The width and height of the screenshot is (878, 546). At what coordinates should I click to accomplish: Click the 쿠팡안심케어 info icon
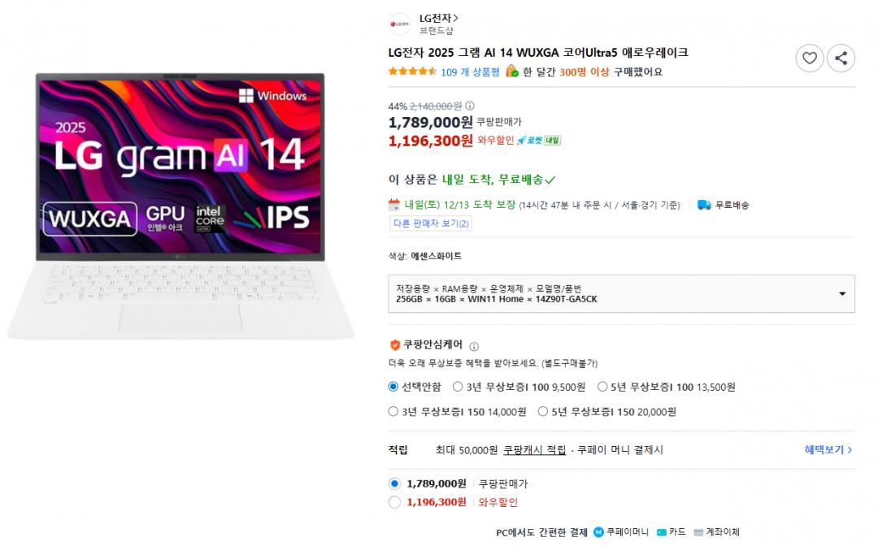point(474,346)
